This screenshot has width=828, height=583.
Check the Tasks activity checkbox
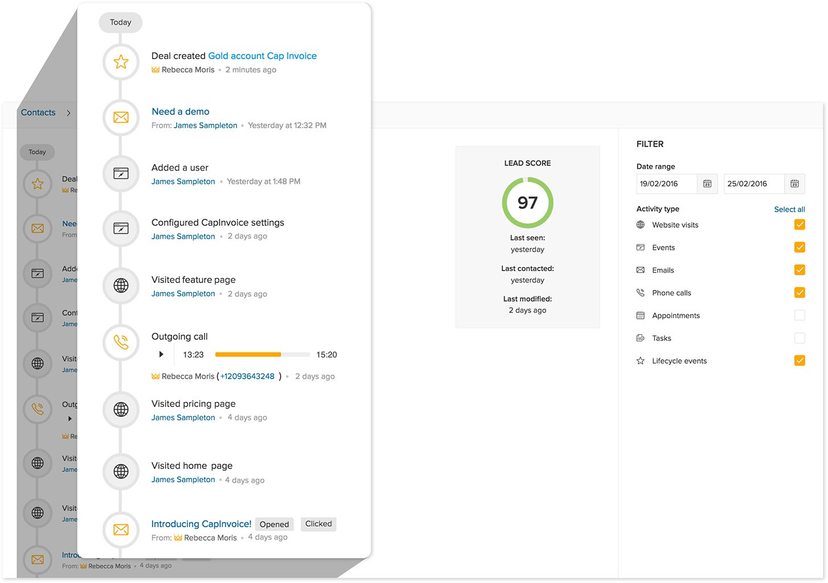point(800,338)
